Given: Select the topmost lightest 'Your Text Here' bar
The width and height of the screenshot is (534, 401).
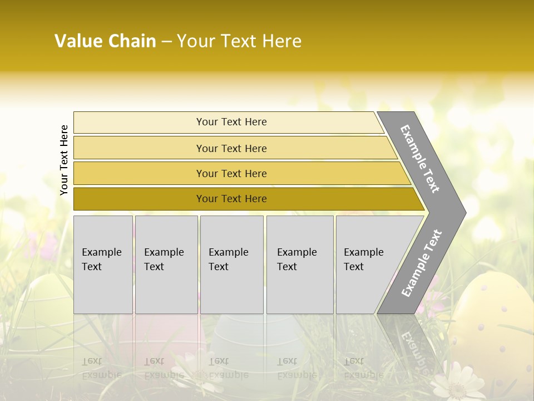Looking at the screenshot, I should click(231, 122).
